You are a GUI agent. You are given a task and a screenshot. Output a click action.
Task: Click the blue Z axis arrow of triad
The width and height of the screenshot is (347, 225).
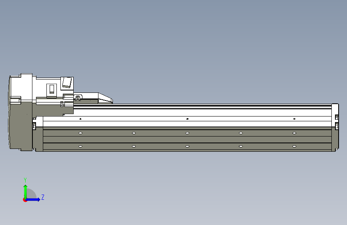(x=33, y=199)
